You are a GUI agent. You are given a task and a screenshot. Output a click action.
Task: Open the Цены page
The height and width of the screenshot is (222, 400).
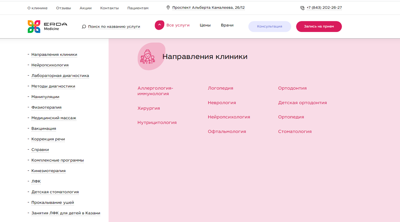pos(205,25)
